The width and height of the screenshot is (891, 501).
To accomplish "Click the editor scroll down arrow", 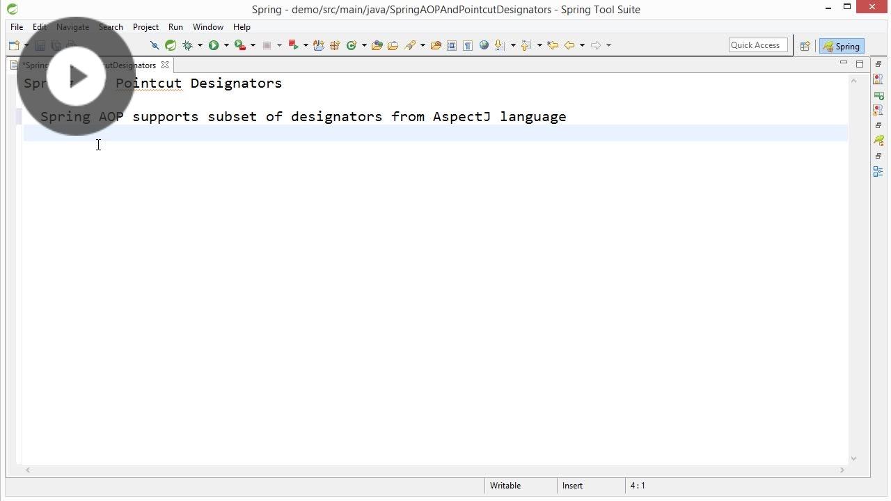I will pyautogui.click(x=853, y=459).
